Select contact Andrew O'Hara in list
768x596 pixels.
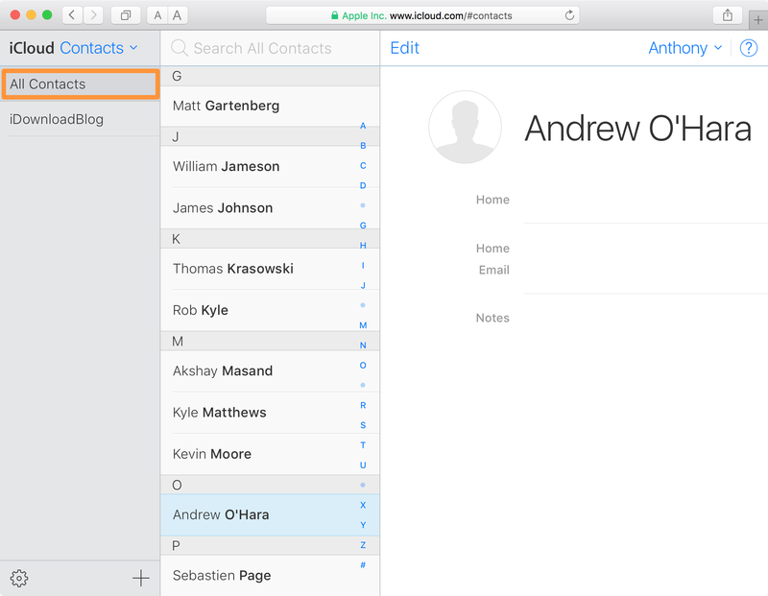270,514
